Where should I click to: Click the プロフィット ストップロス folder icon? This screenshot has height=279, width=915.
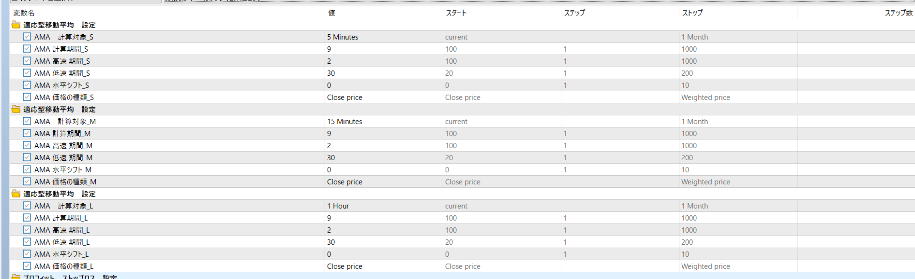click(16, 277)
